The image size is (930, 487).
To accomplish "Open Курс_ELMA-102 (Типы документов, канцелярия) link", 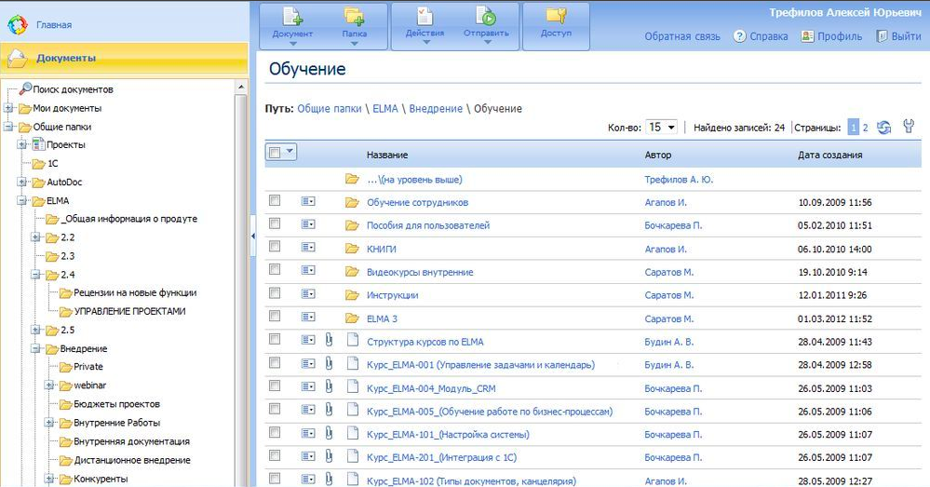I will coord(472,481).
